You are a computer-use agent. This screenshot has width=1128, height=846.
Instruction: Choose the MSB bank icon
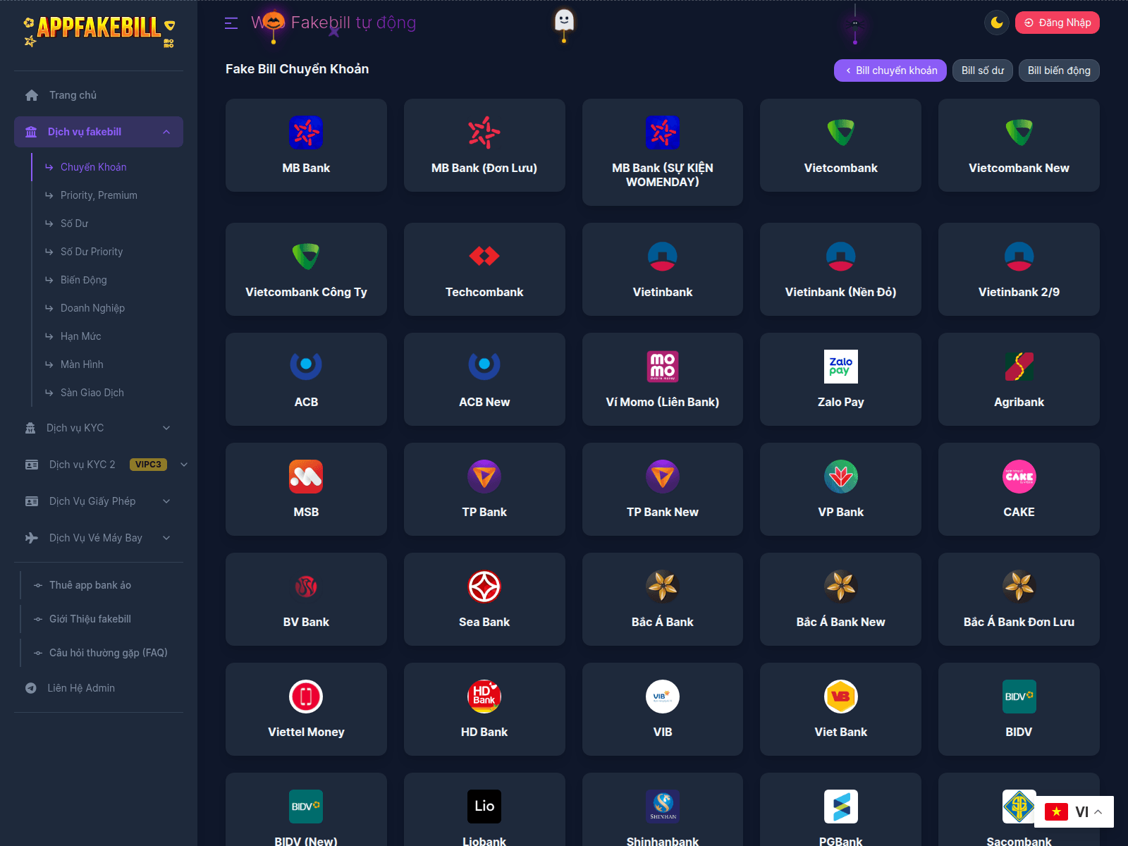306,477
